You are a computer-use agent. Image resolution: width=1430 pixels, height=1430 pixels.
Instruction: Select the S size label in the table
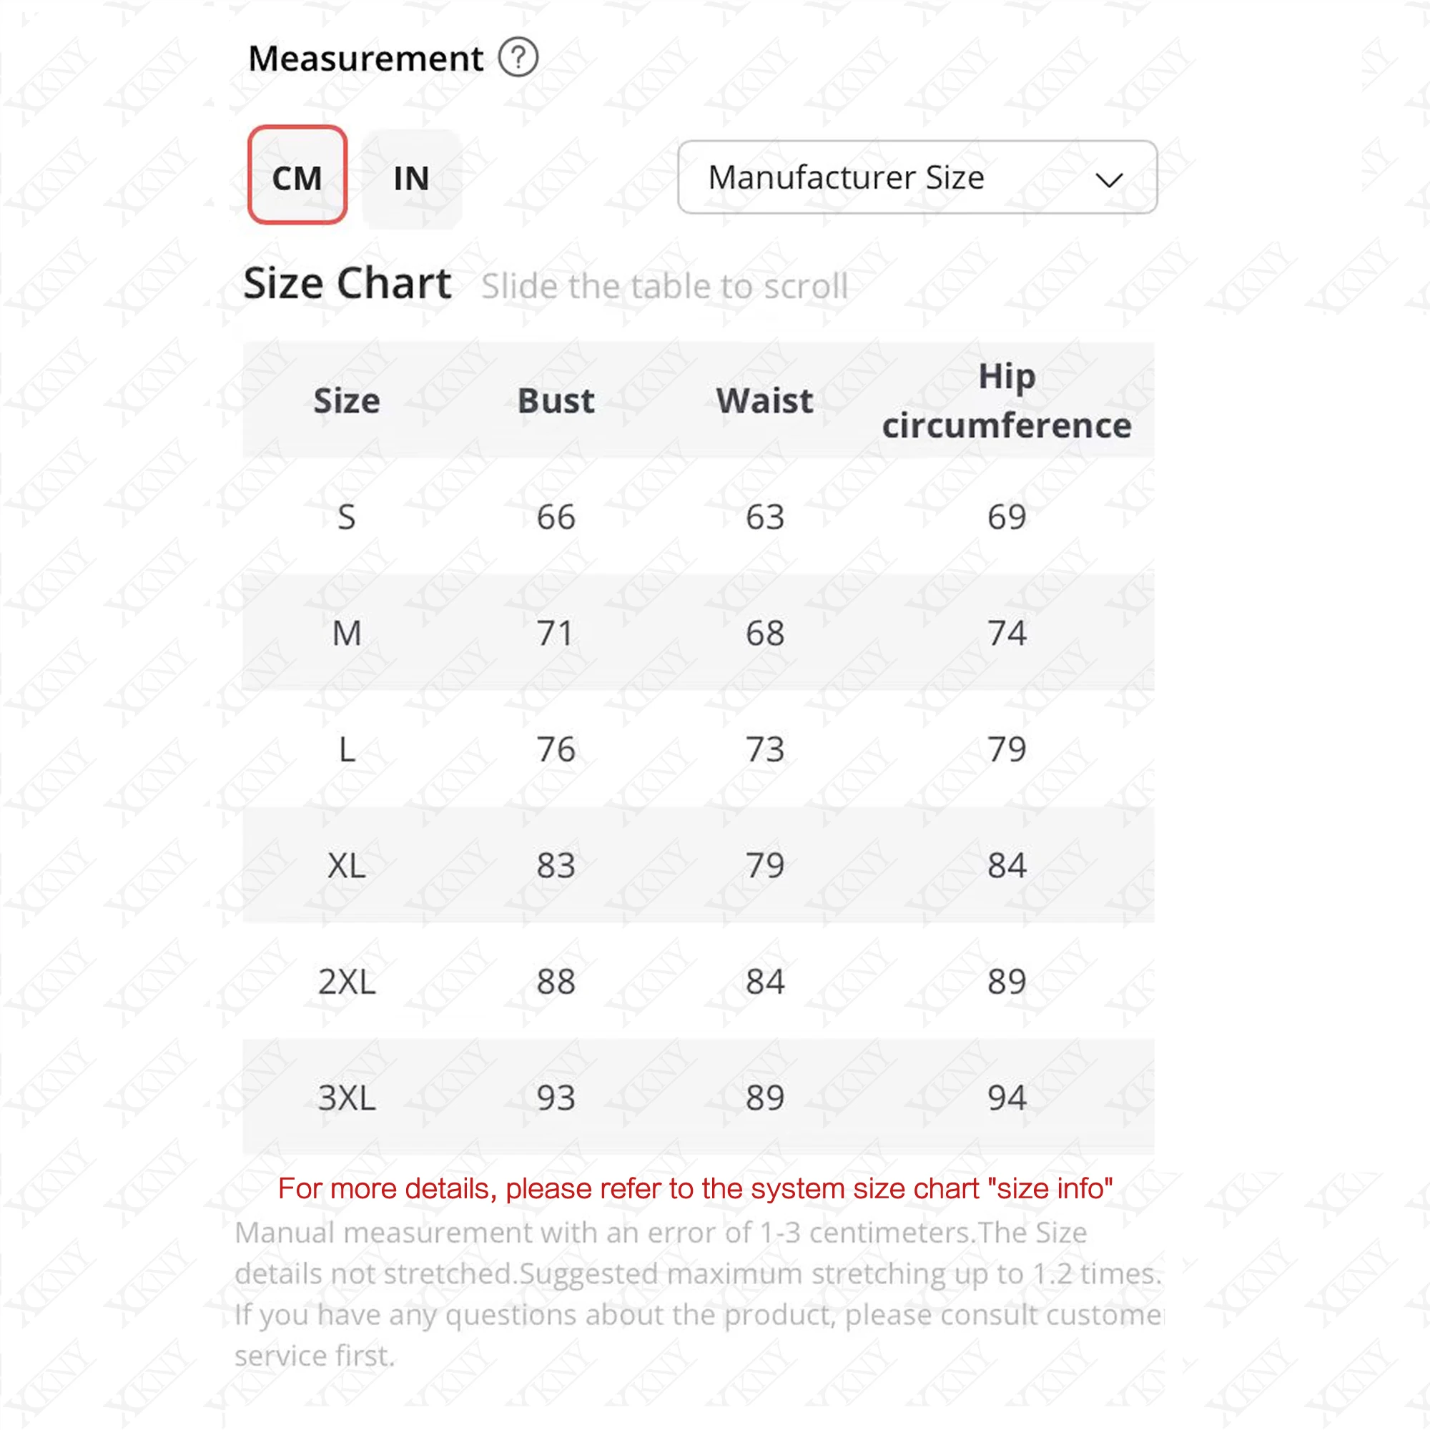click(346, 518)
